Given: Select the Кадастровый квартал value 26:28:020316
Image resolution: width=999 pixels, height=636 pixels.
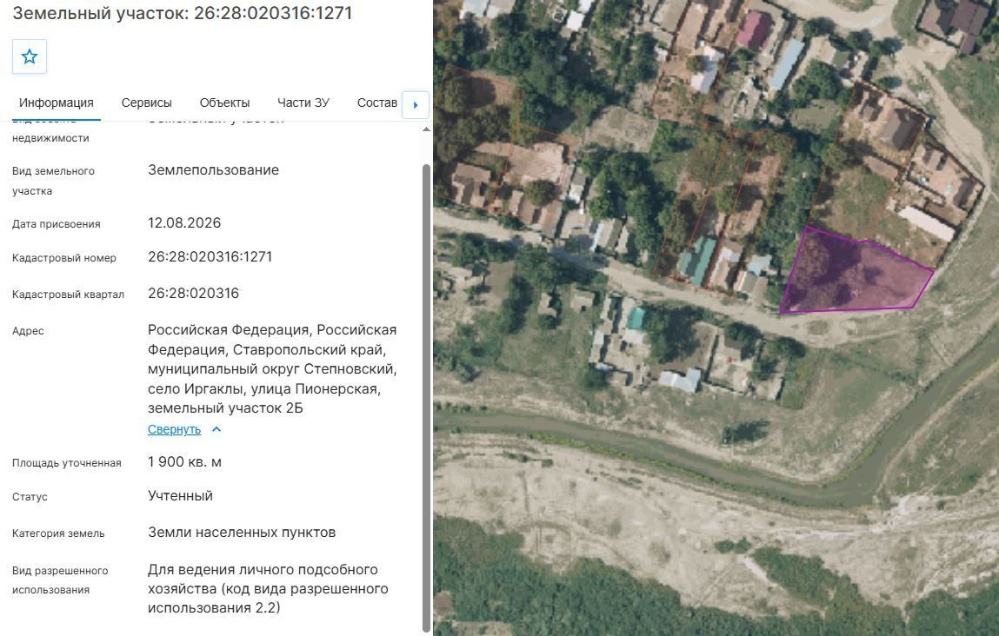Looking at the screenshot, I should [193, 294].
